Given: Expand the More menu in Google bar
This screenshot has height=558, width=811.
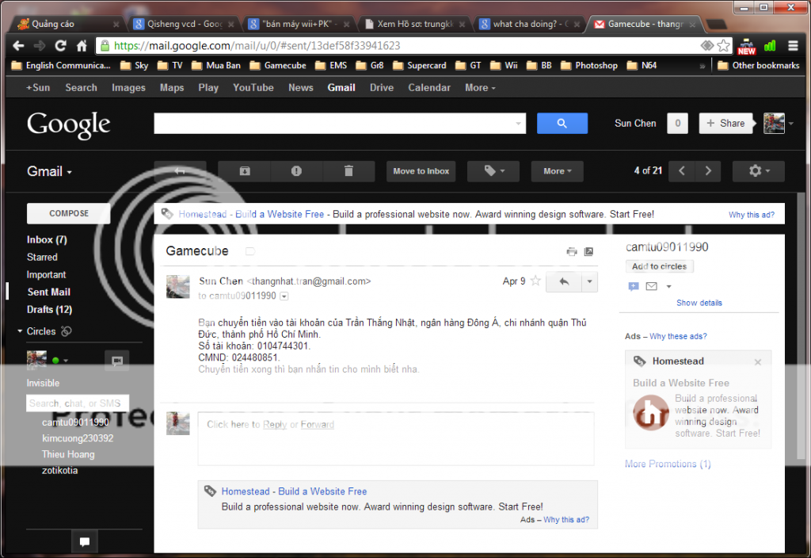Looking at the screenshot, I should coord(480,87).
